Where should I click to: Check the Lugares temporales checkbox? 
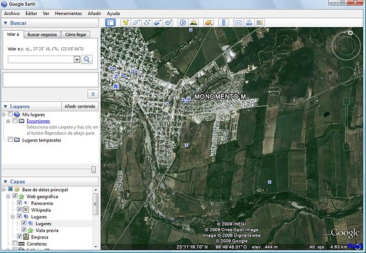pyautogui.click(x=10, y=140)
